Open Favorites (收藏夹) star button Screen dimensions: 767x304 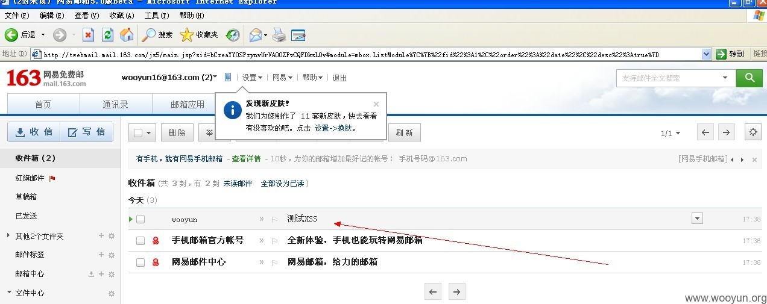click(x=198, y=35)
